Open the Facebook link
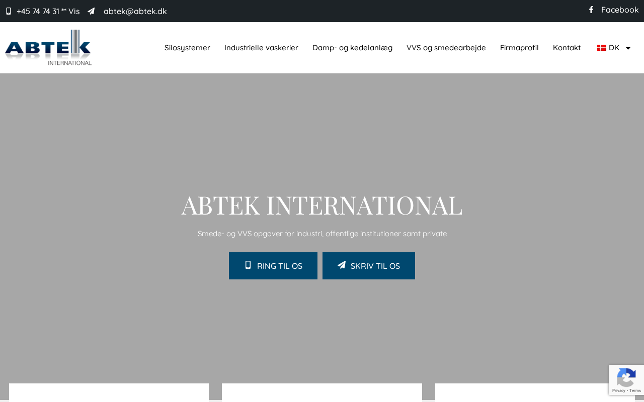The height and width of the screenshot is (402, 644). pos(620,10)
